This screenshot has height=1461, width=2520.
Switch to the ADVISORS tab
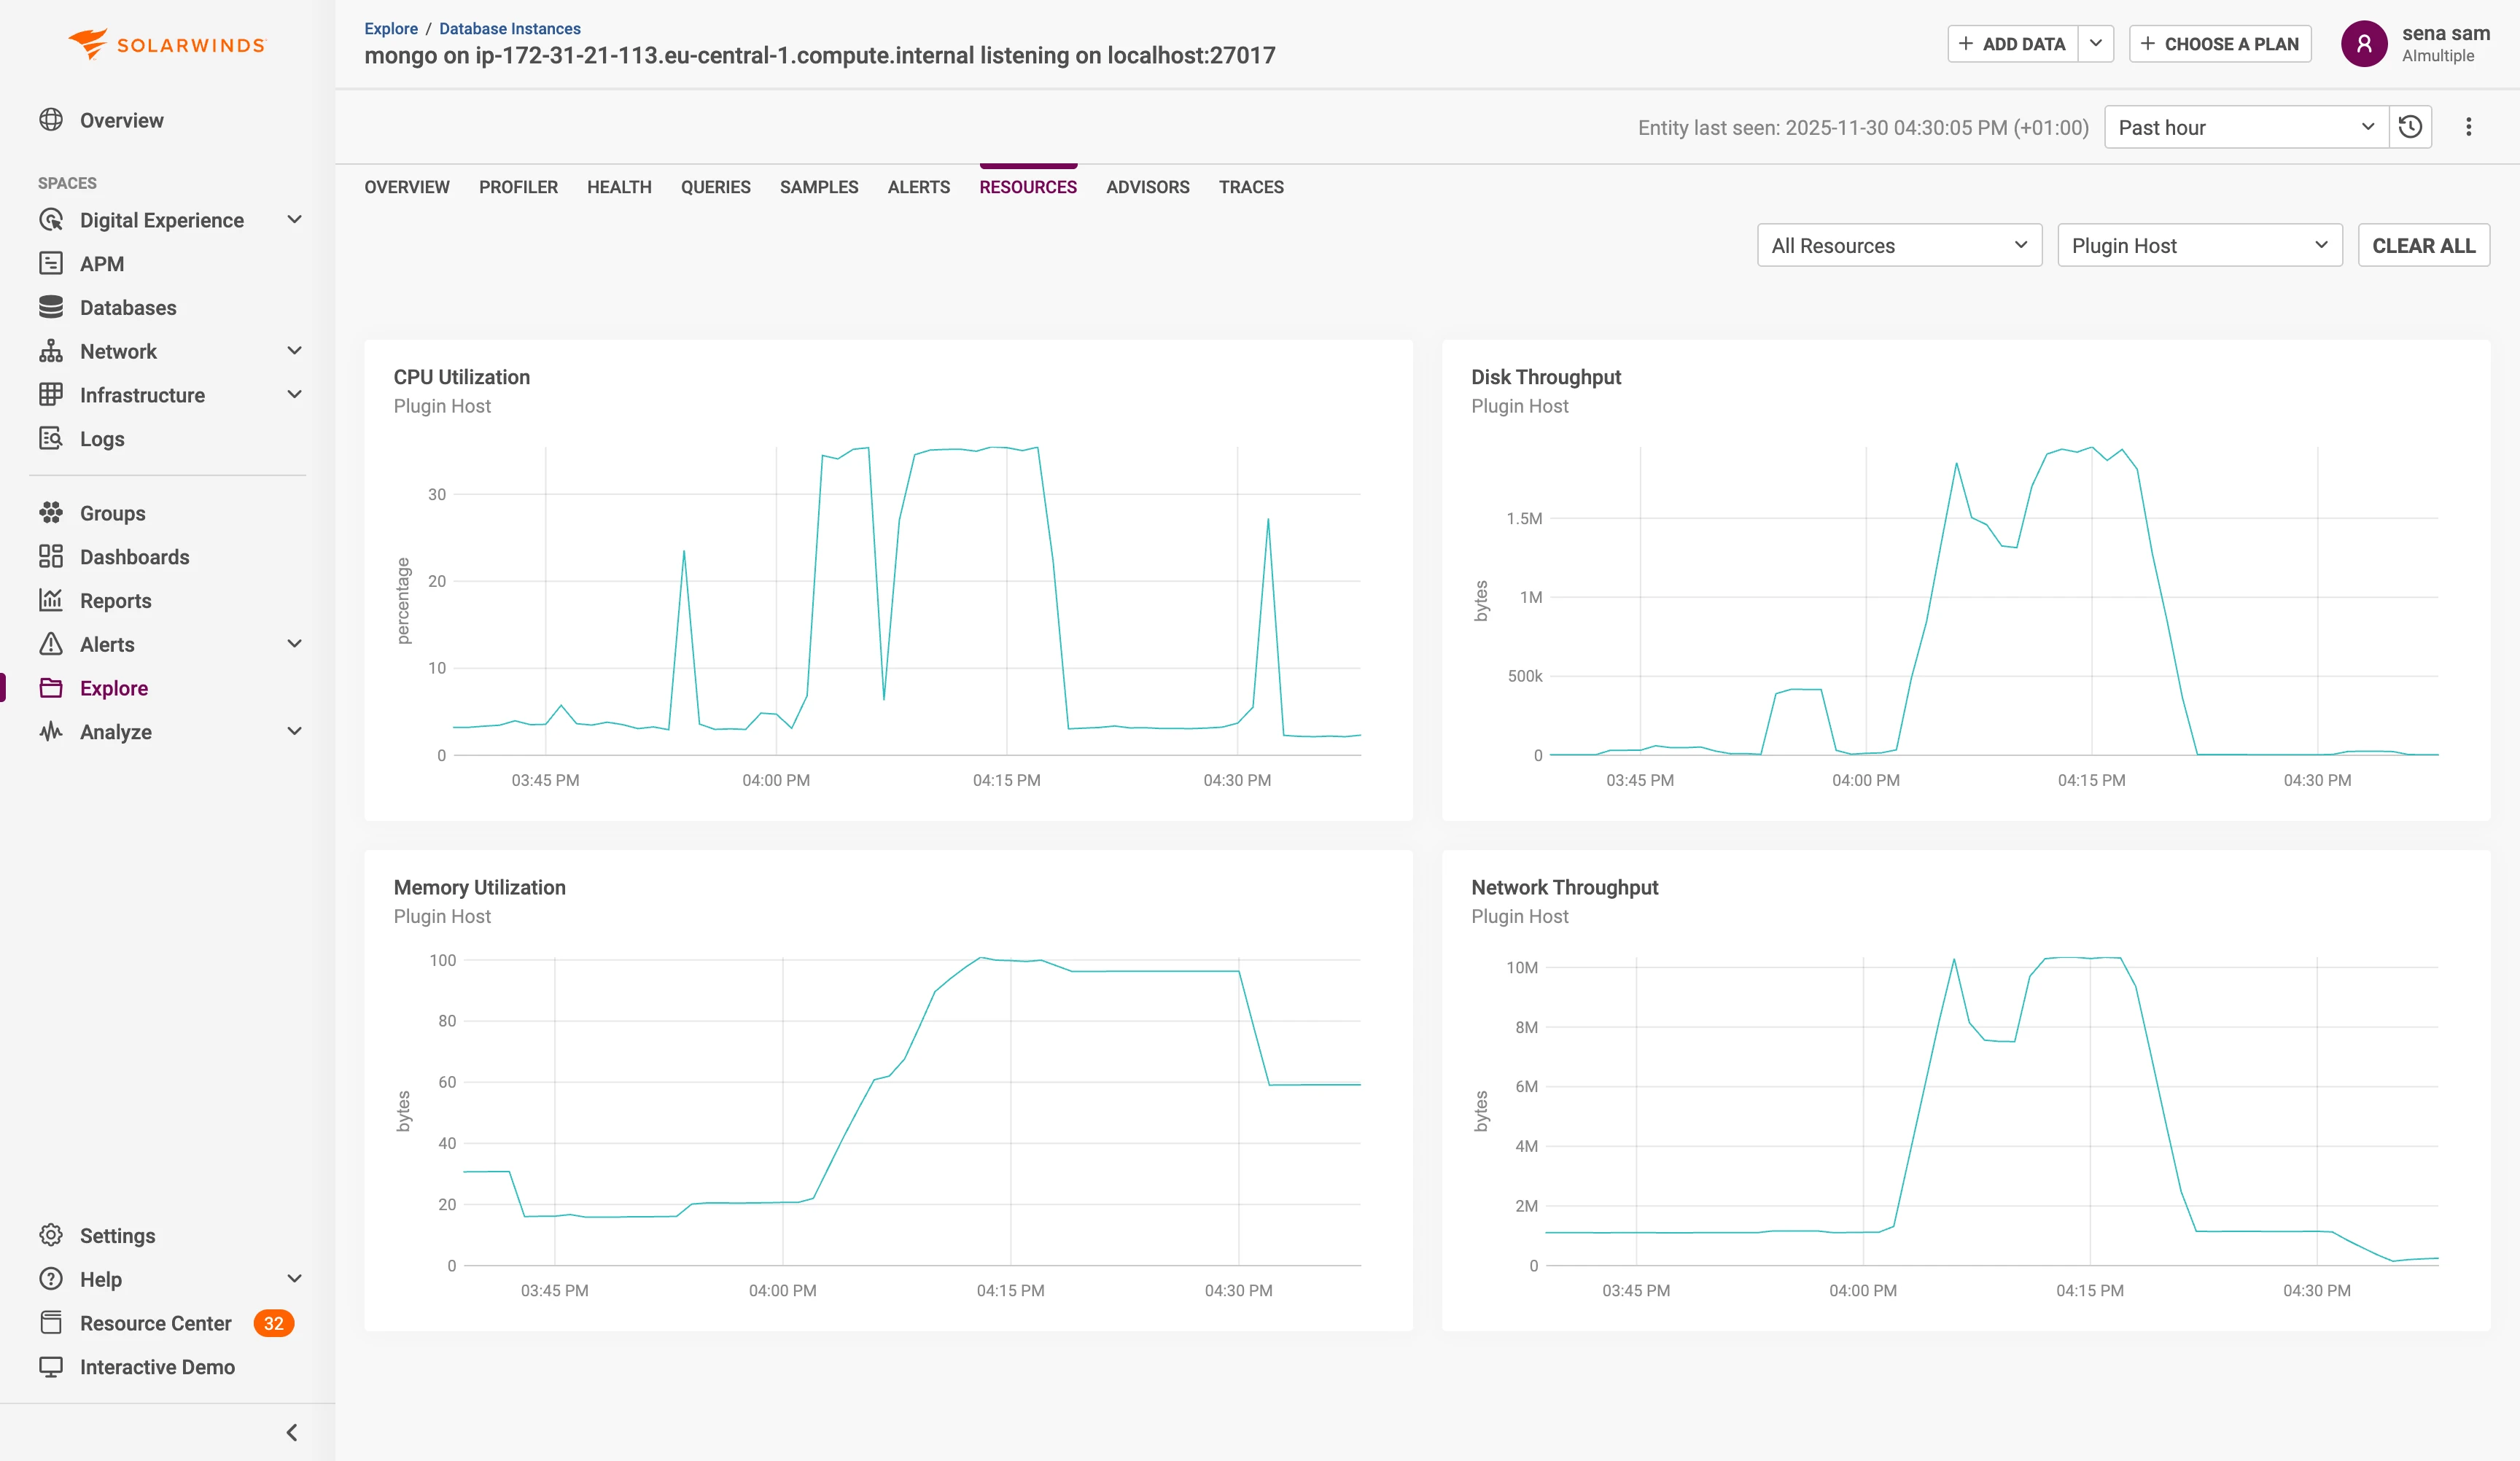point(1148,187)
